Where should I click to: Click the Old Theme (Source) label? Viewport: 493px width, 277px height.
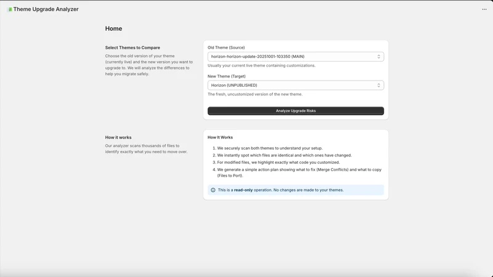[x=226, y=48]
